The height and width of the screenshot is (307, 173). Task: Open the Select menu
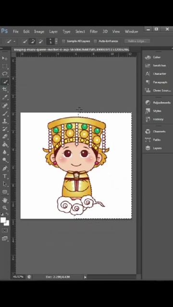point(80,32)
